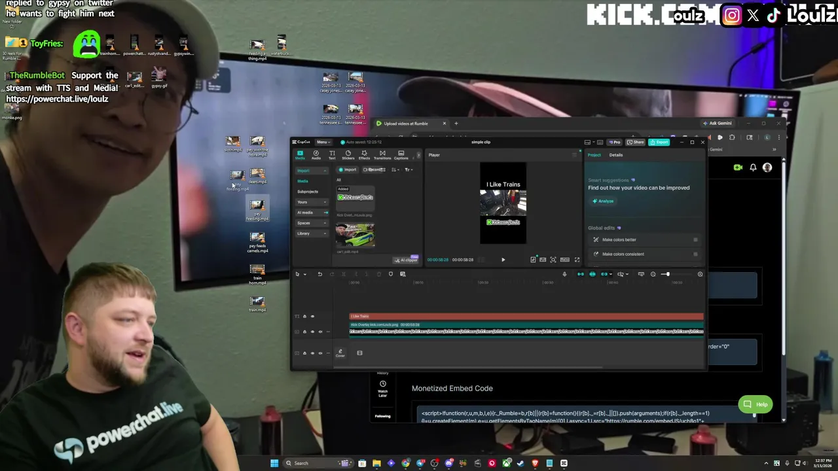This screenshot has width=838, height=471.
Task: Click the Pro upgrade button
Action: point(614,142)
